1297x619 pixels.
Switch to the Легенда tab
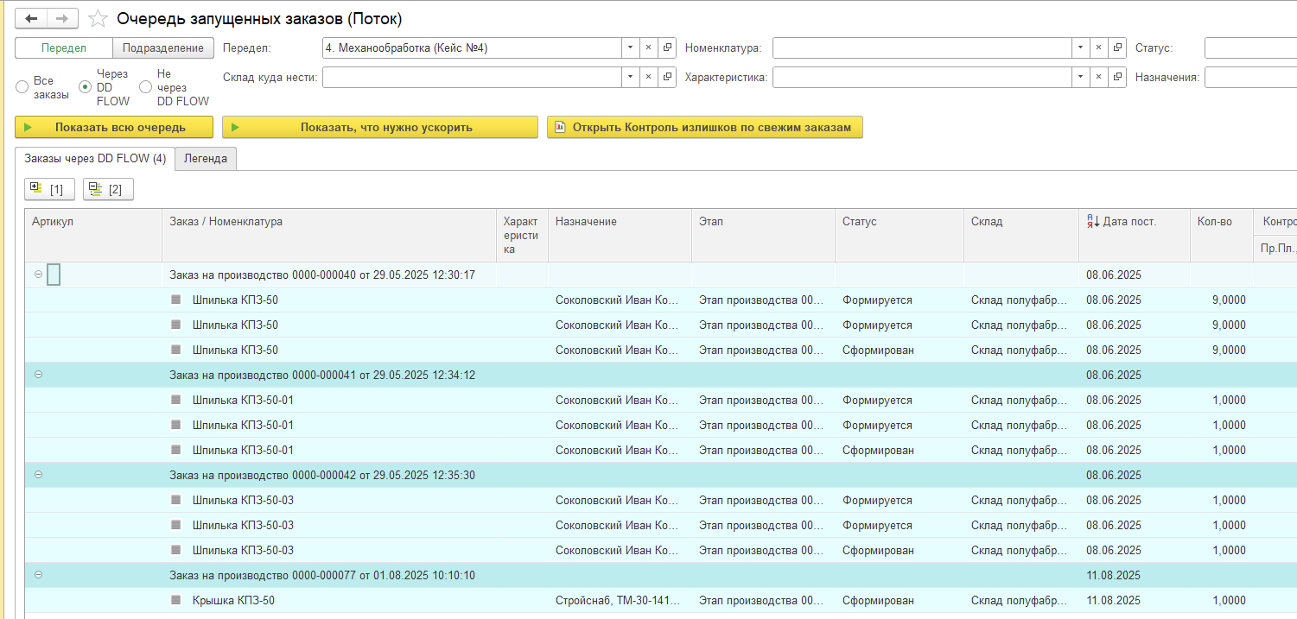coord(206,159)
